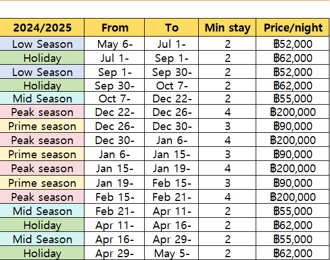Select the Apr 29- from date cell
This screenshot has width=330, height=260.
[x=114, y=253]
